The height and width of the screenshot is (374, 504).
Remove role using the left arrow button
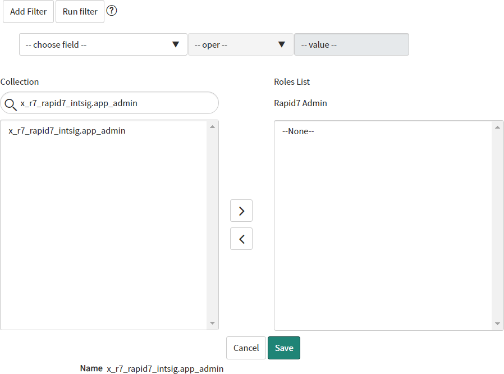241,239
